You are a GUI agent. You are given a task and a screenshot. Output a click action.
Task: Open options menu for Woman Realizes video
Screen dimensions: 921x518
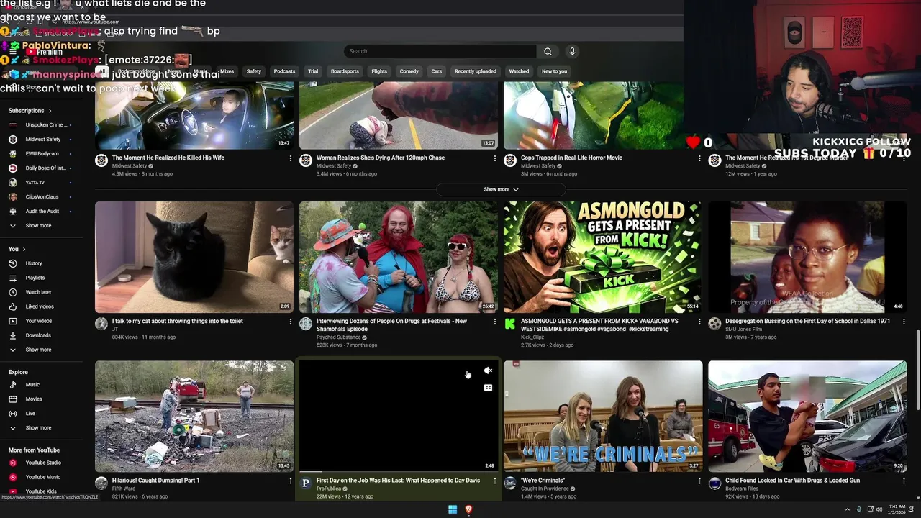495,158
